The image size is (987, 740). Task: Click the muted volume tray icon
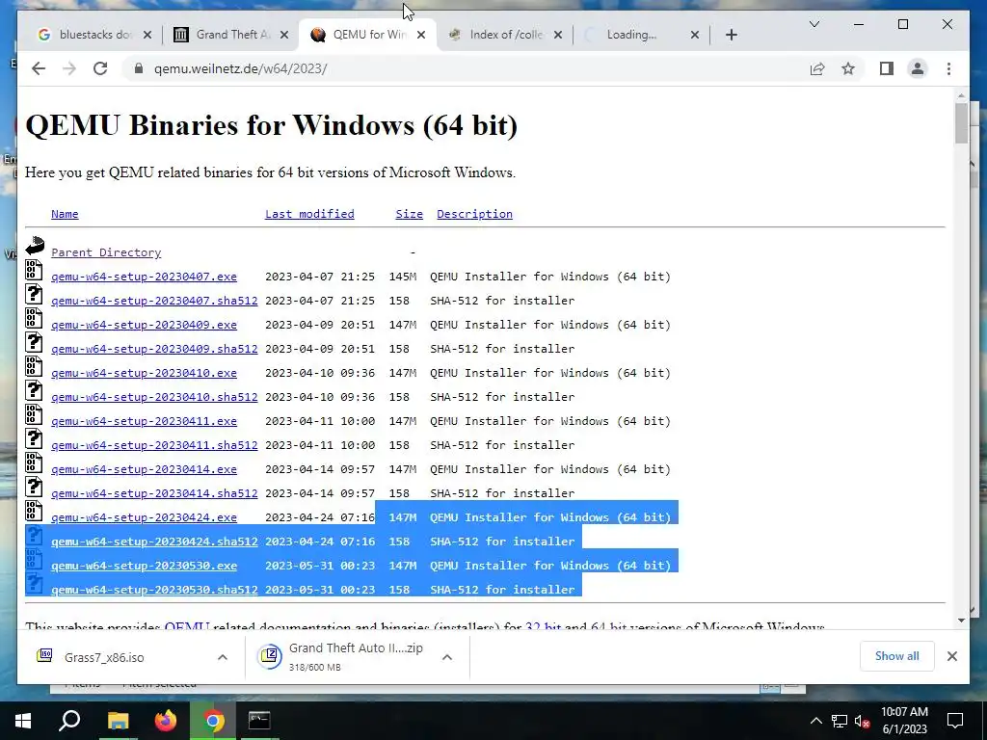862,721
